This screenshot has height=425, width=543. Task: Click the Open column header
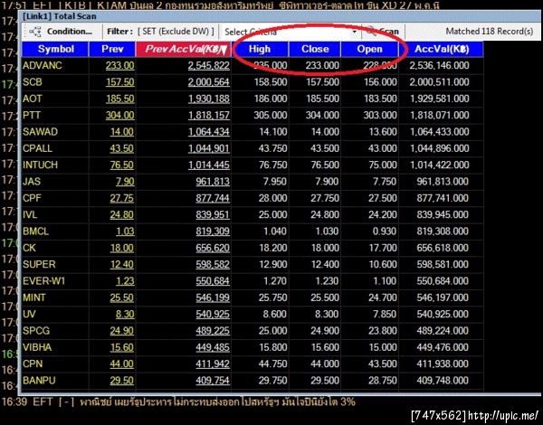(x=369, y=49)
